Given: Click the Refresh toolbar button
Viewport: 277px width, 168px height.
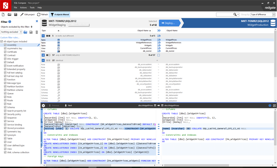Looking at the screenshot, I should pos(42,14).
